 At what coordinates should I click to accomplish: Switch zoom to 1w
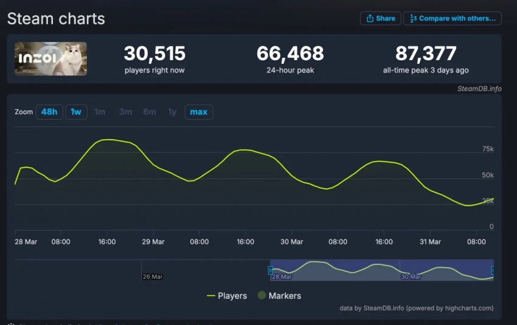[76, 112]
